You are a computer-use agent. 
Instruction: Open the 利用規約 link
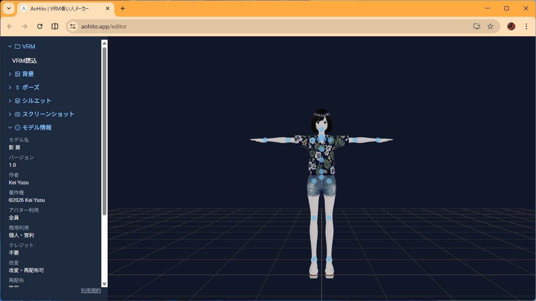click(90, 290)
